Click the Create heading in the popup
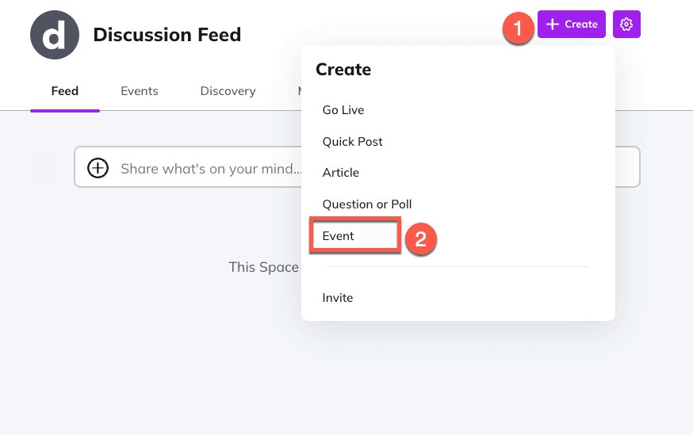Screen dimensions: 693x435 point(343,70)
